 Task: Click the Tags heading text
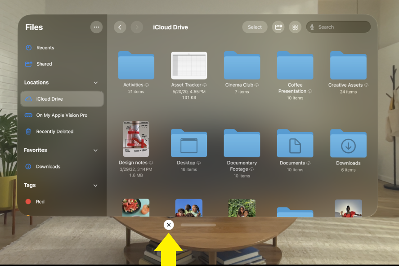30,185
